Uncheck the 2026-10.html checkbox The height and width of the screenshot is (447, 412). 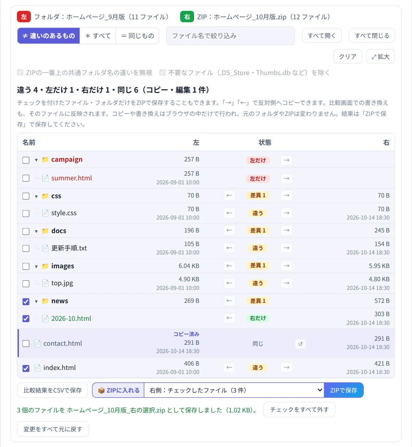(26, 318)
